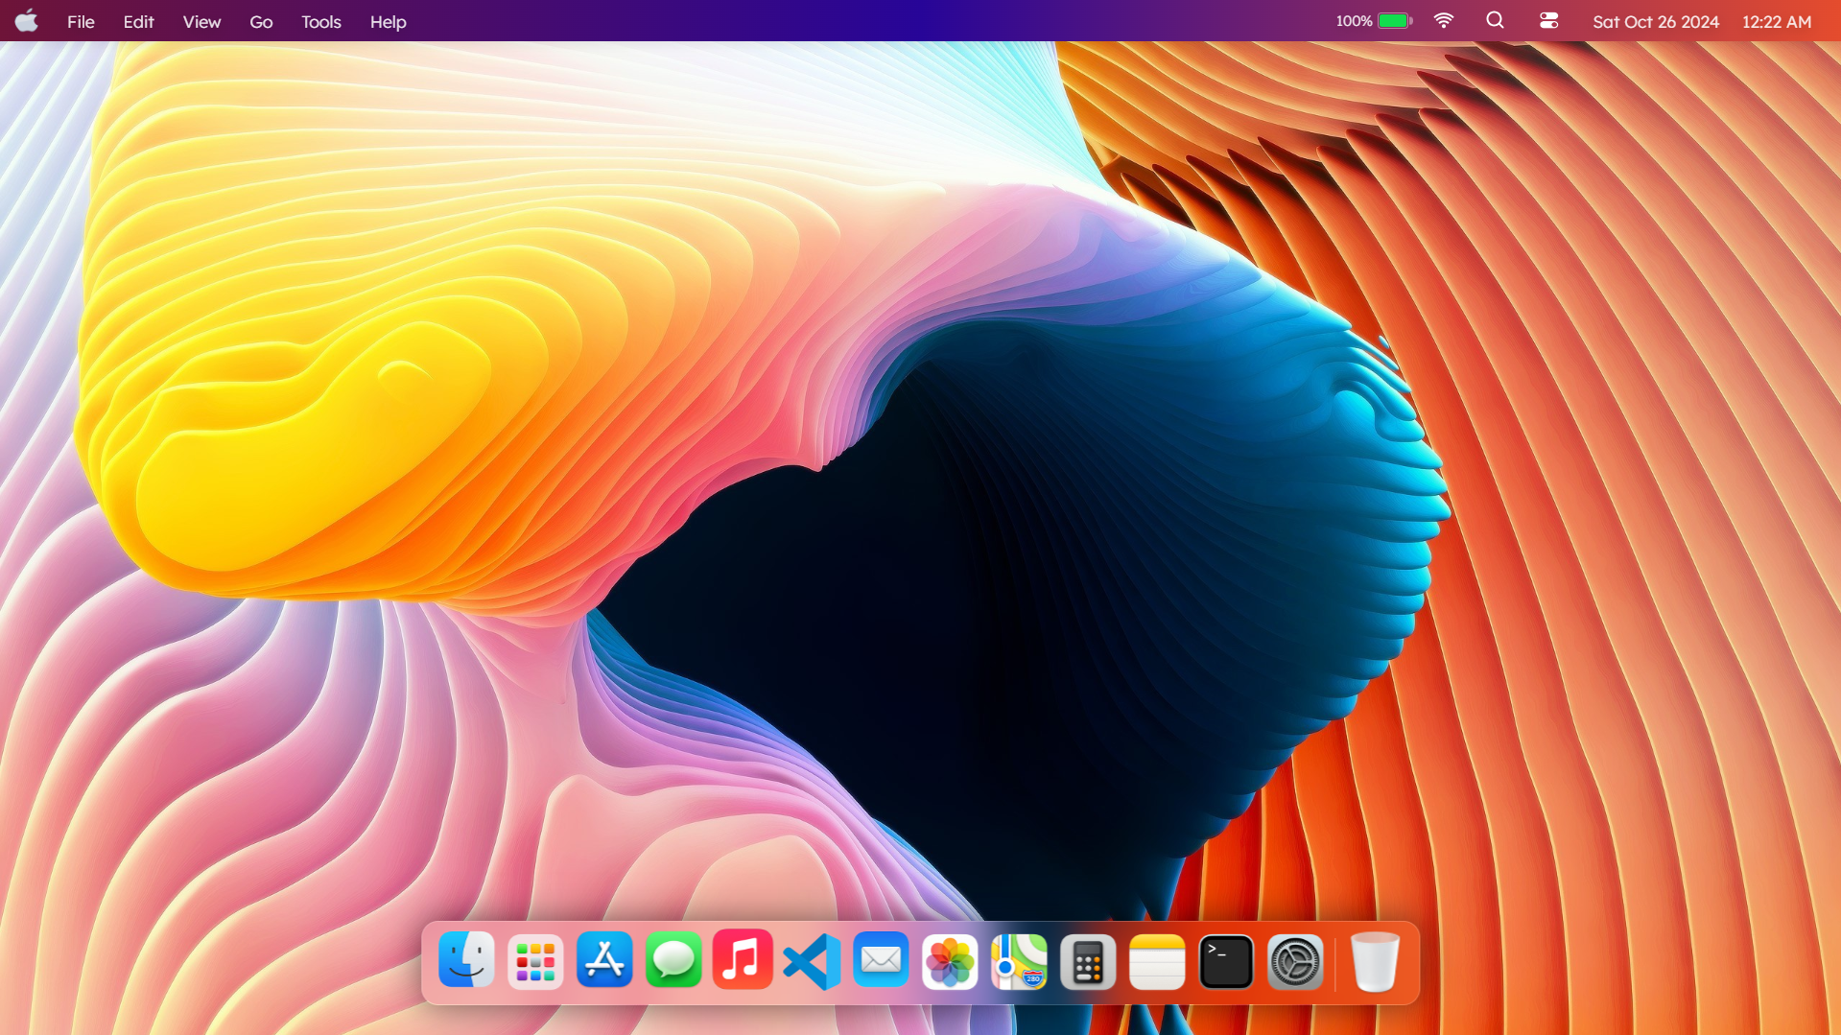Image resolution: width=1841 pixels, height=1035 pixels.
Task: Click the battery status icon
Action: click(1395, 21)
